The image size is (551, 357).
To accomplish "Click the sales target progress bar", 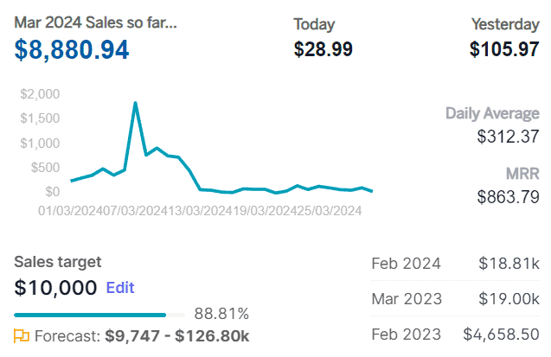I will coord(99,315).
